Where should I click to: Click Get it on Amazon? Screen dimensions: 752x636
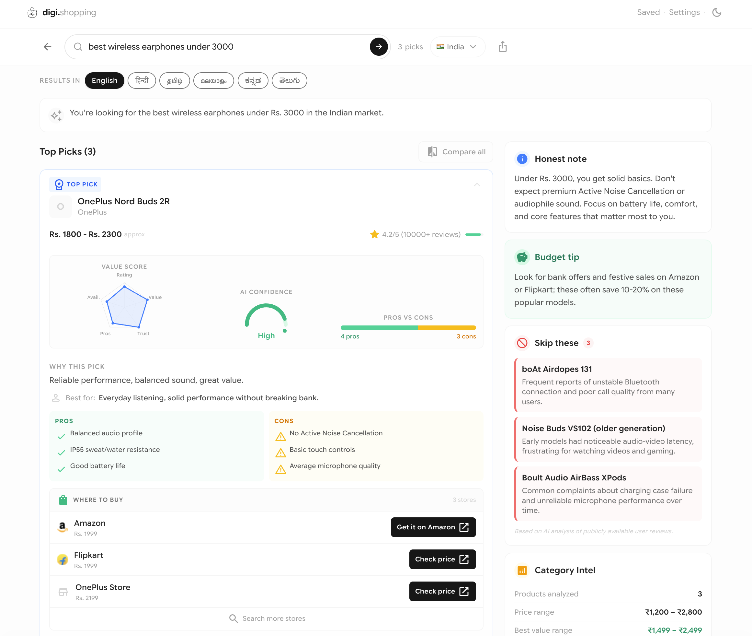(x=433, y=527)
